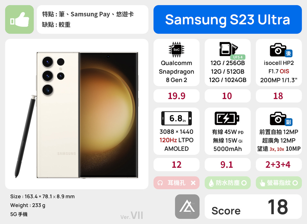
Task: Click the display score 12
Action: click(176, 164)
